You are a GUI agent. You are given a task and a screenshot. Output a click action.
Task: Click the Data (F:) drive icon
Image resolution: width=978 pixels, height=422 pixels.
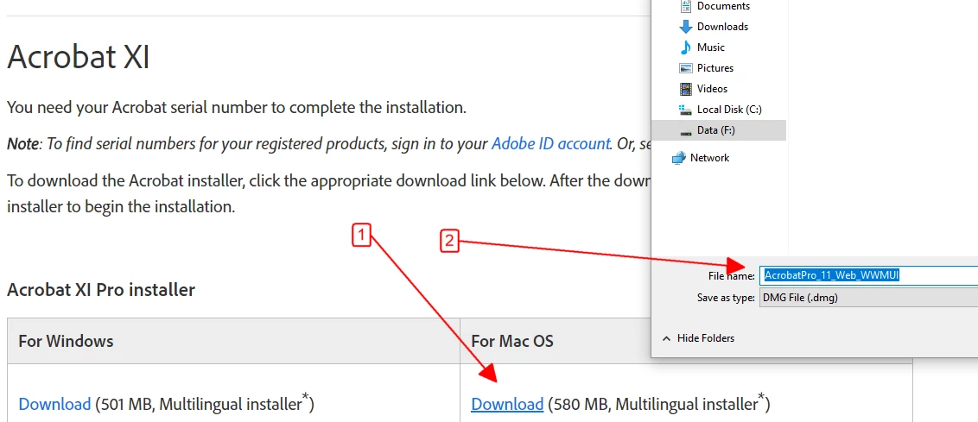tap(686, 131)
